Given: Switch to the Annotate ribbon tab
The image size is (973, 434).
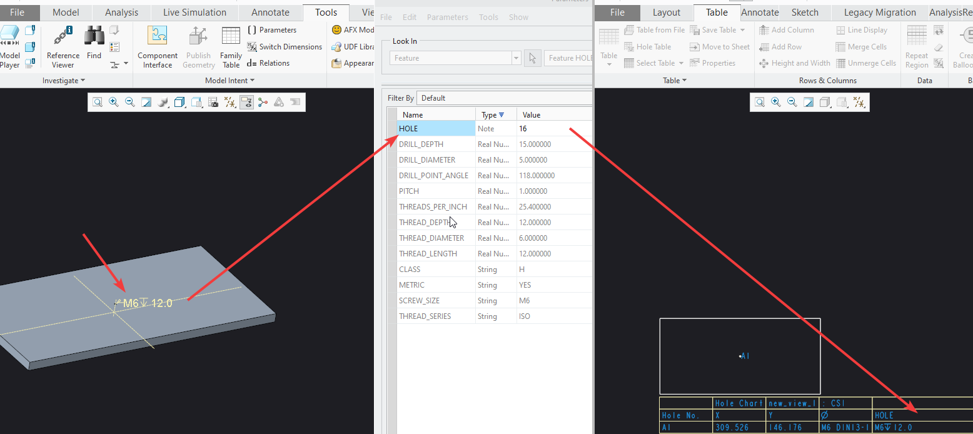Looking at the screenshot, I should coord(270,12).
